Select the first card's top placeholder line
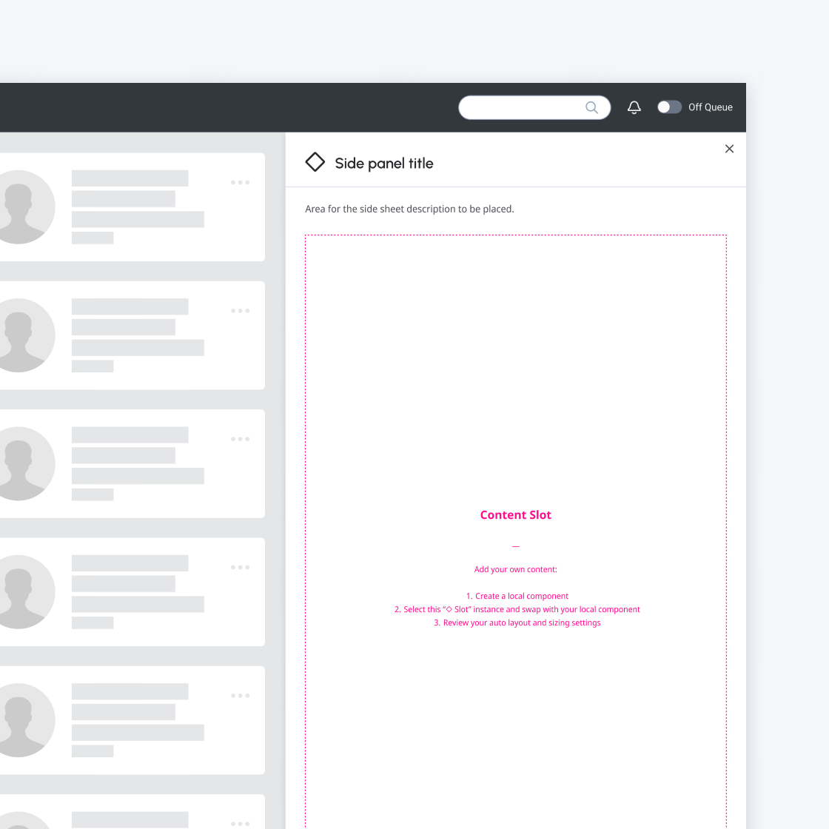 click(x=130, y=178)
